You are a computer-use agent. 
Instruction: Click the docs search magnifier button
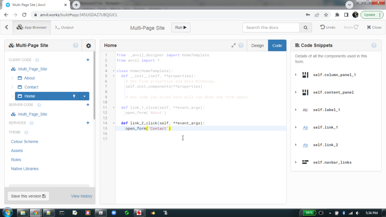click(x=306, y=28)
